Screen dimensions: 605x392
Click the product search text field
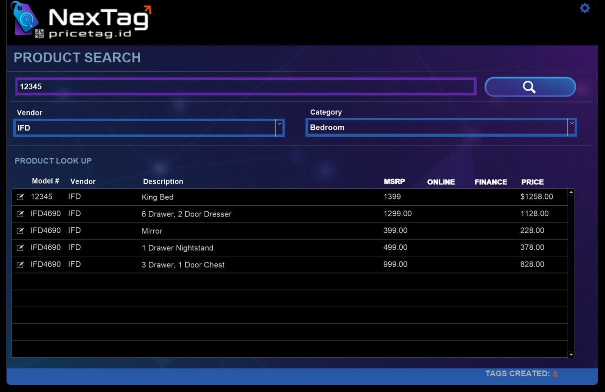(x=246, y=87)
